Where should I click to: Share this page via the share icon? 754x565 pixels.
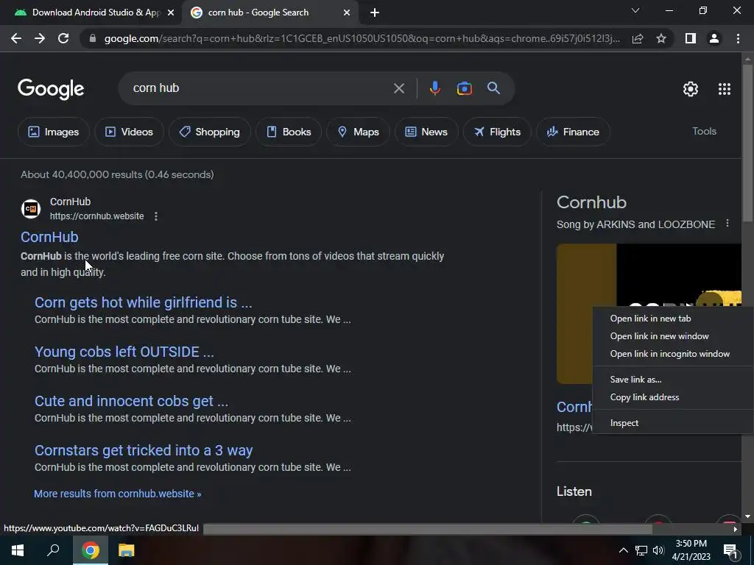(638, 38)
